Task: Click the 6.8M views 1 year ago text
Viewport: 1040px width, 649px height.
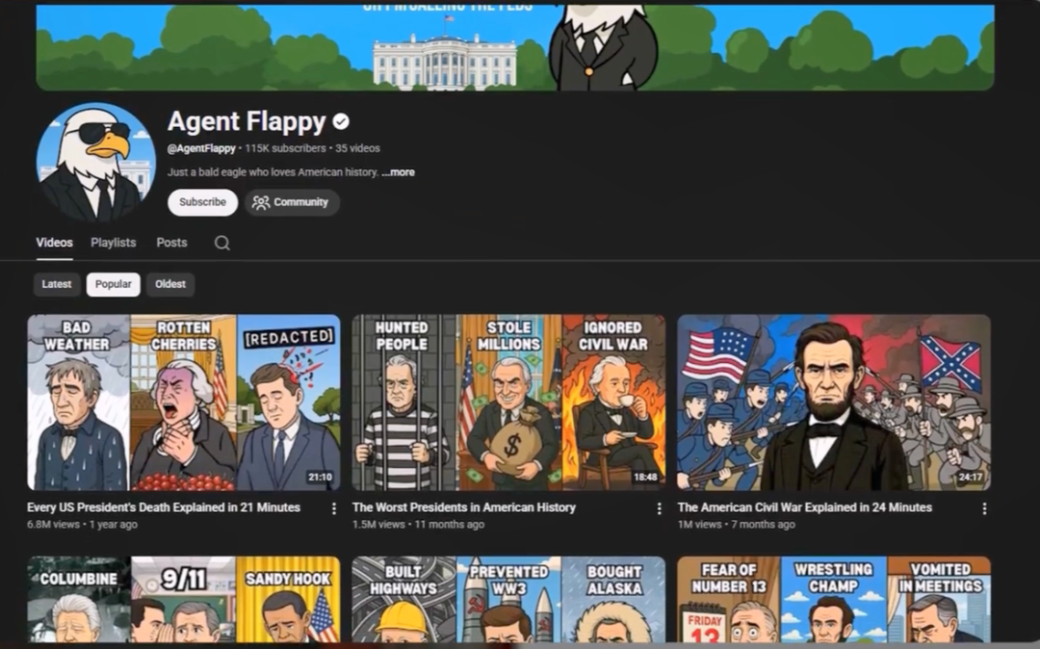Action: click(82, 525)
